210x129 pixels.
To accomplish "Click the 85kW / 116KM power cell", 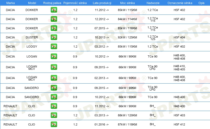I will tap(127, 28).
